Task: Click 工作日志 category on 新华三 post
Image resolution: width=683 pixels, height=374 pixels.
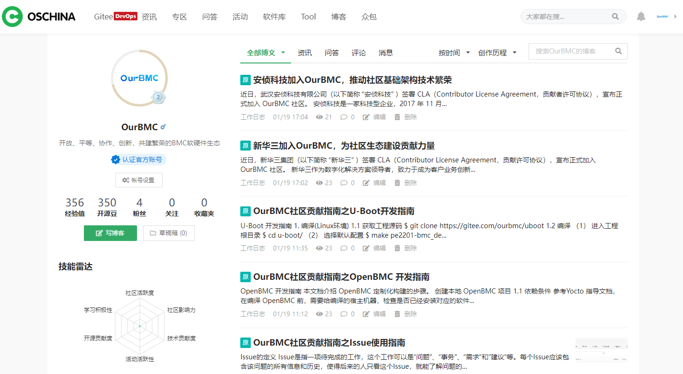Action: 253,183
